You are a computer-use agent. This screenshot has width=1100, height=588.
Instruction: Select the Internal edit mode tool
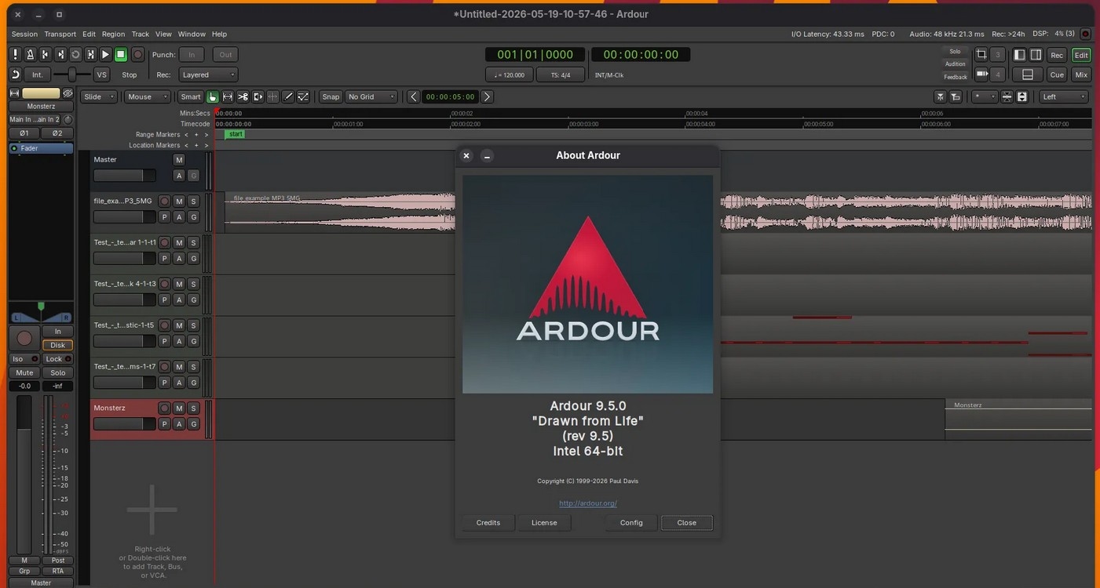point(303,96)
